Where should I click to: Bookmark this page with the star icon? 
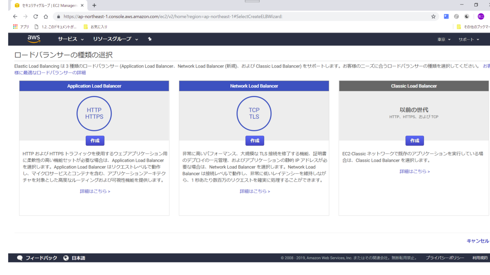(x=432, y=16)
